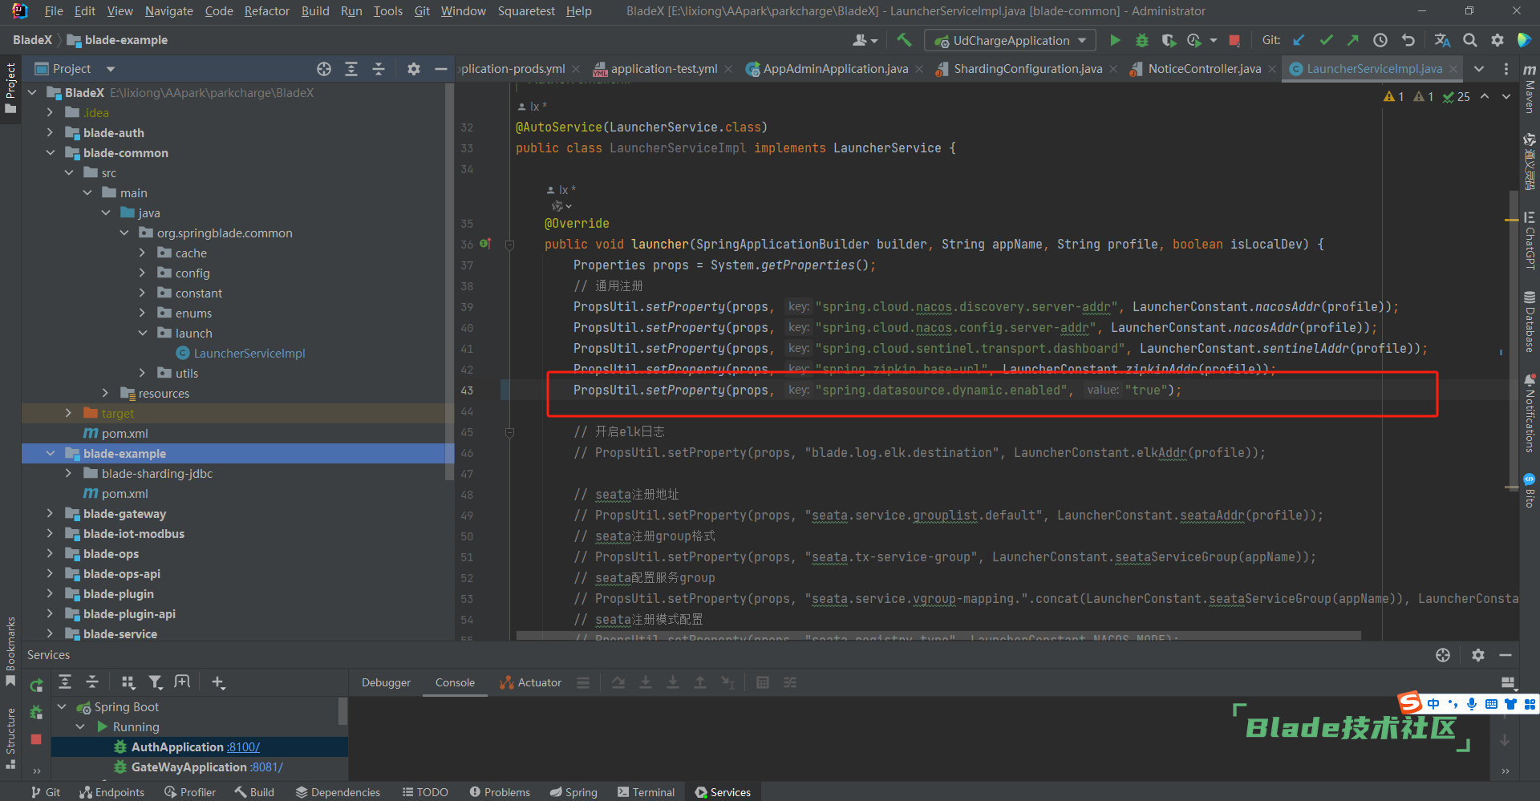Open Project view mode dropdown

pos(111,69)
